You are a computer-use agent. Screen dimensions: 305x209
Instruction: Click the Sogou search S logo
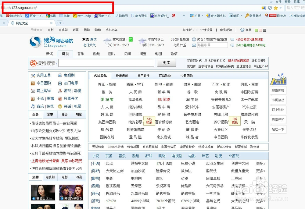33,63
